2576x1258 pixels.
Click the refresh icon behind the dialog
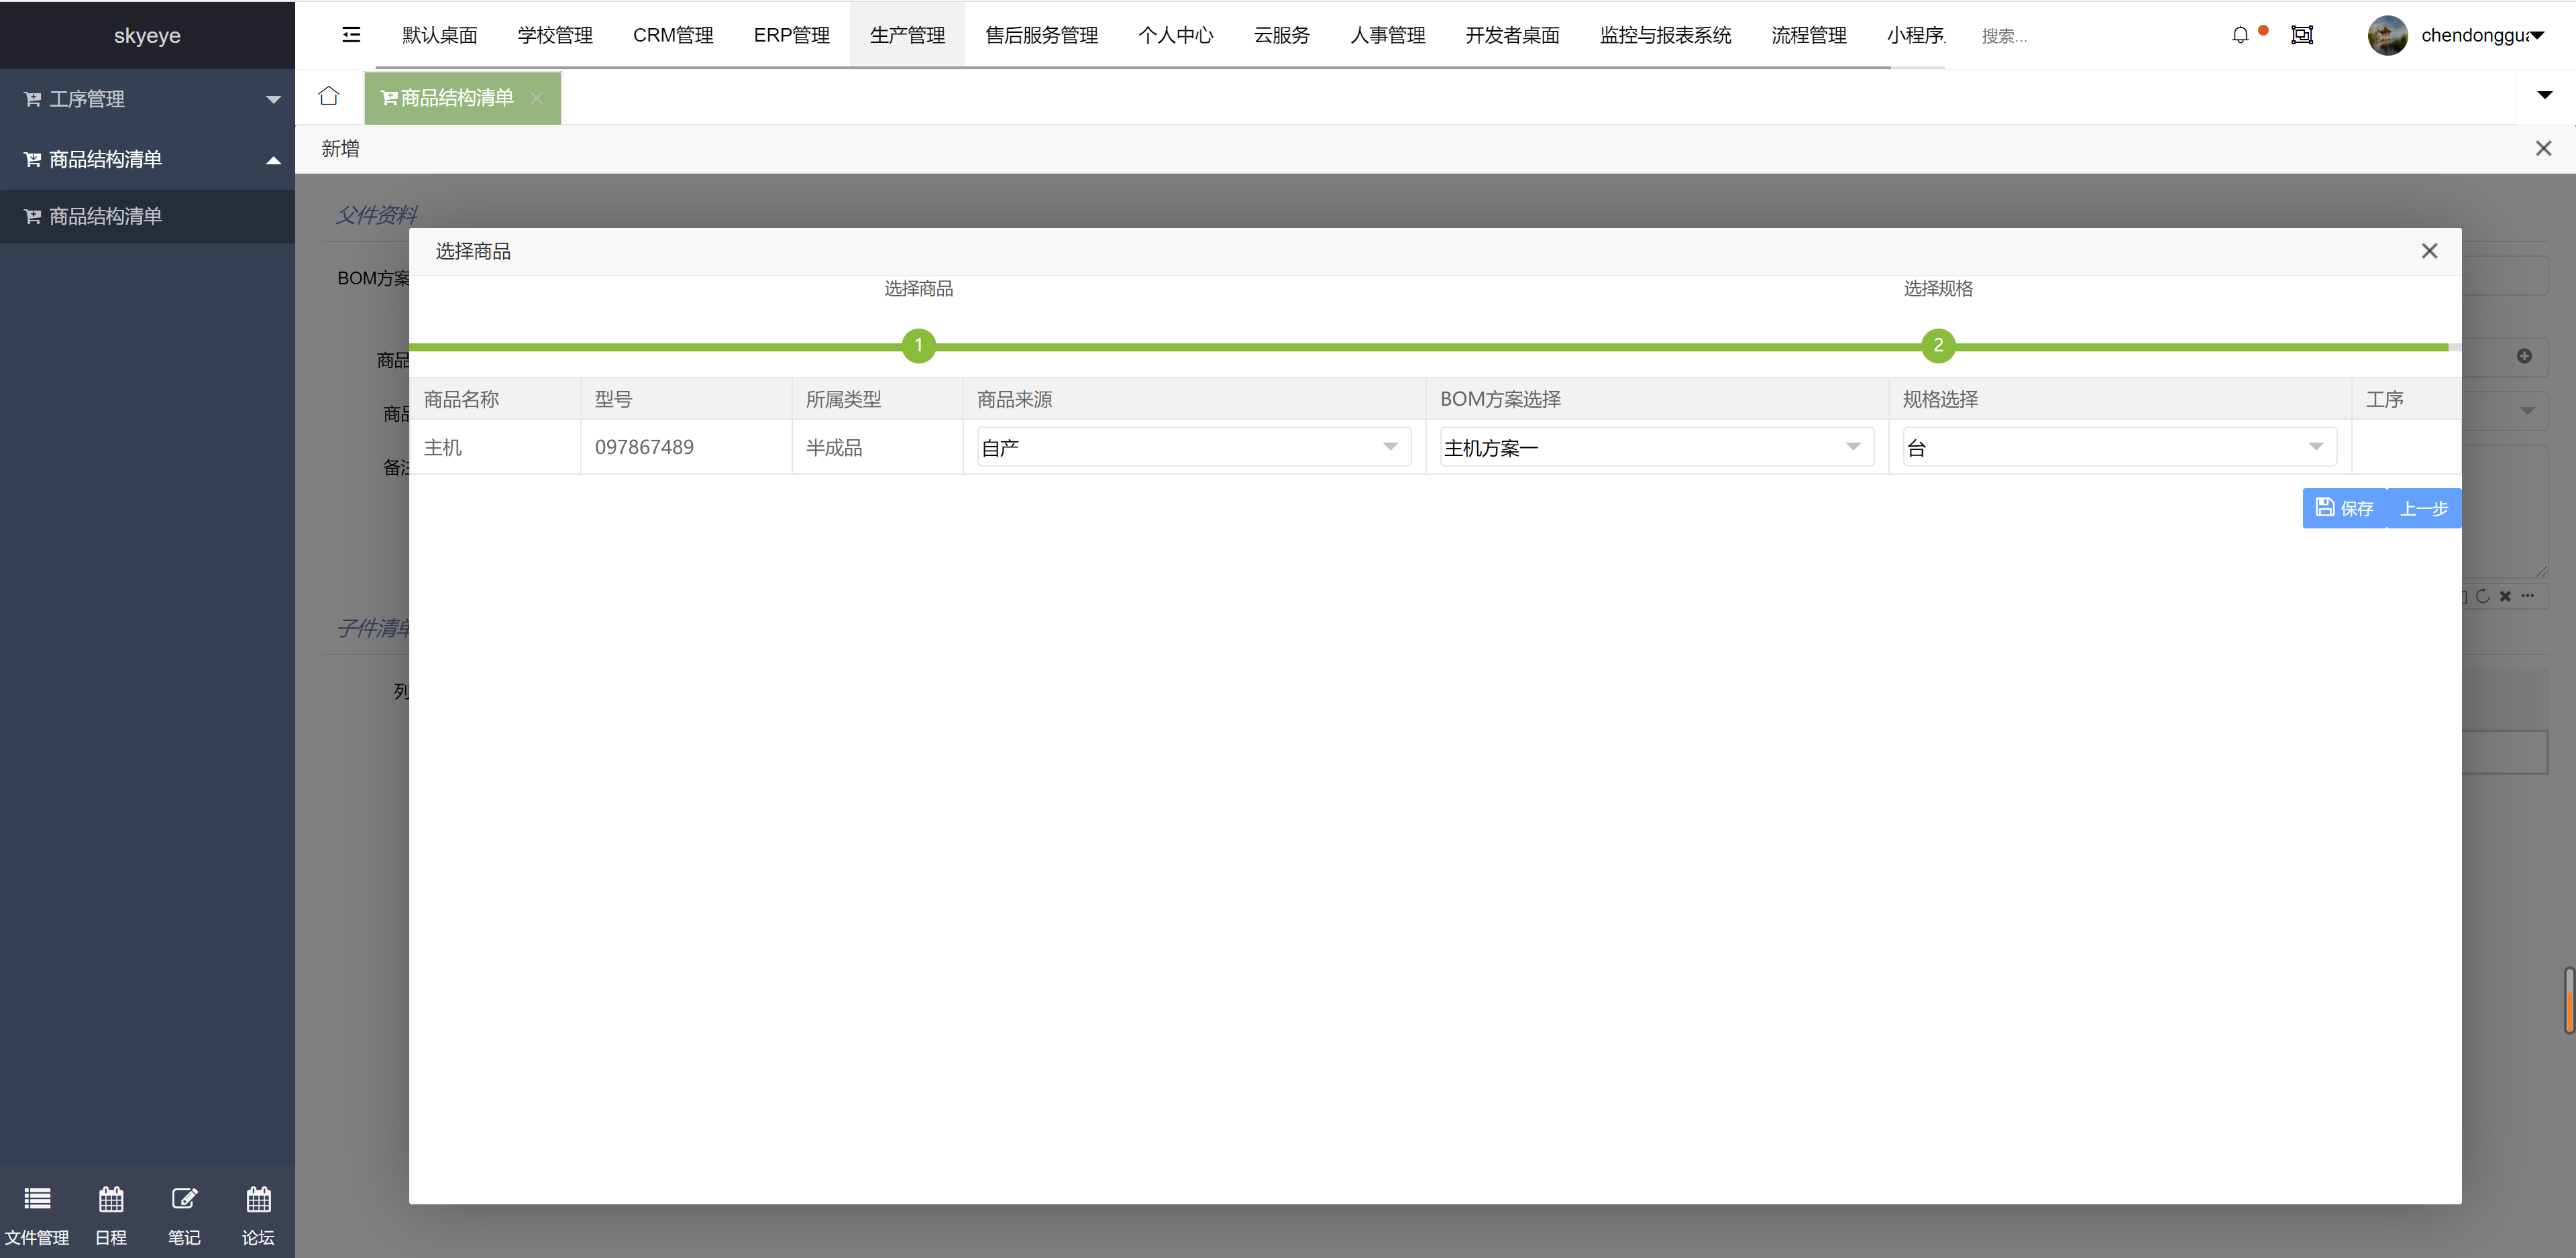2483,596
